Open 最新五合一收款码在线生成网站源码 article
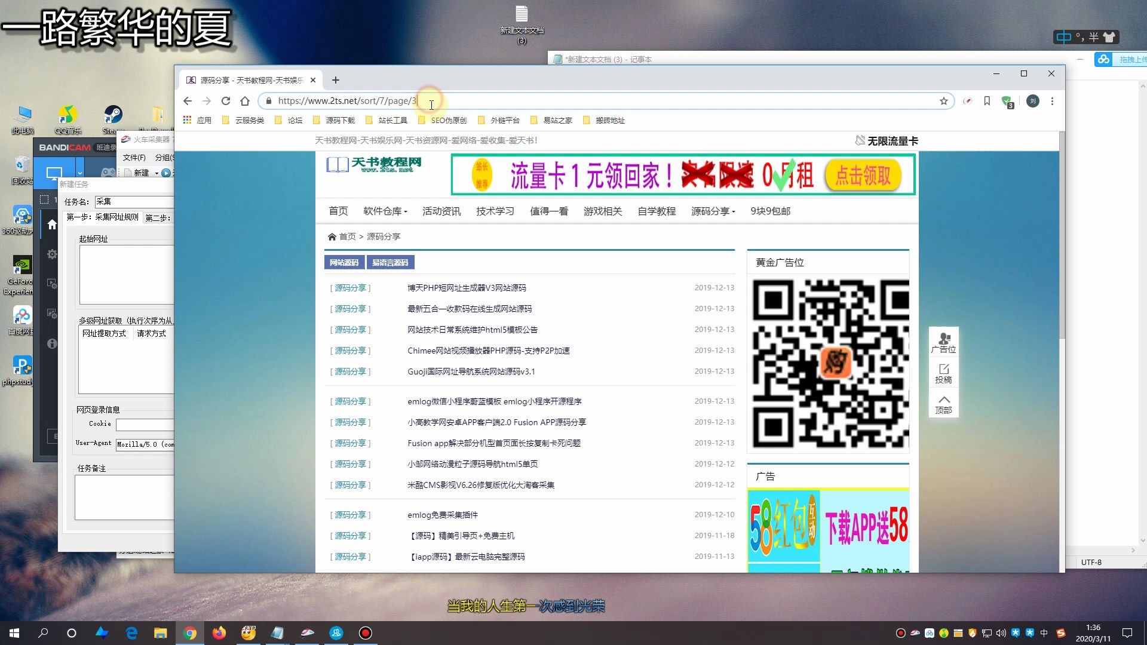The height and width of the screenshot is (645, 1147). coord(470,309)
